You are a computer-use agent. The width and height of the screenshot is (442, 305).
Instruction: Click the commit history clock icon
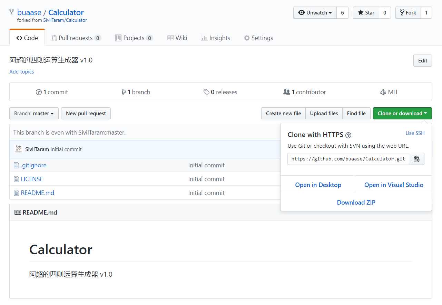(x=39, y=92)
